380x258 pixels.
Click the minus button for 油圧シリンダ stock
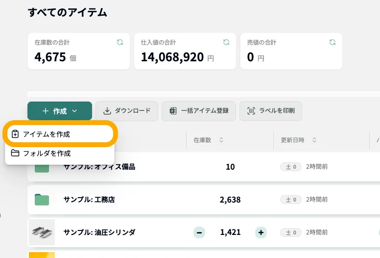click(199, 232)
